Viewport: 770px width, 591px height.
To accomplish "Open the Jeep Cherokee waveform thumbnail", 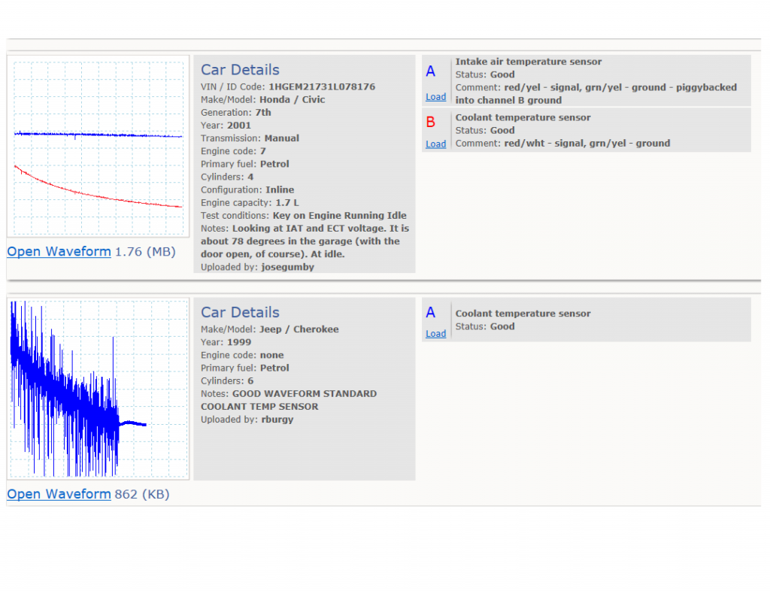I will (x=99, y=389).
